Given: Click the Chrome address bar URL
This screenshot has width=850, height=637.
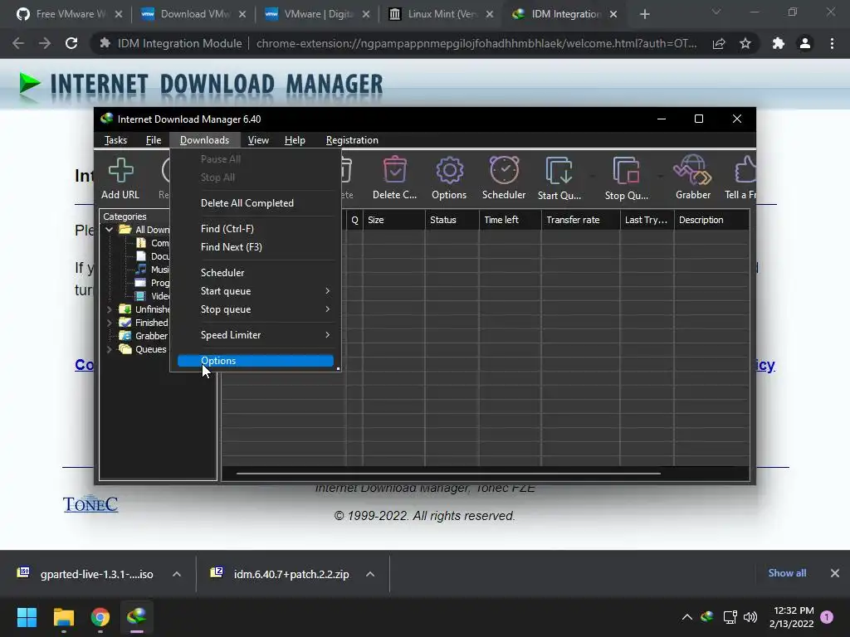Looking at the screenshot, I should coord(476,43).
